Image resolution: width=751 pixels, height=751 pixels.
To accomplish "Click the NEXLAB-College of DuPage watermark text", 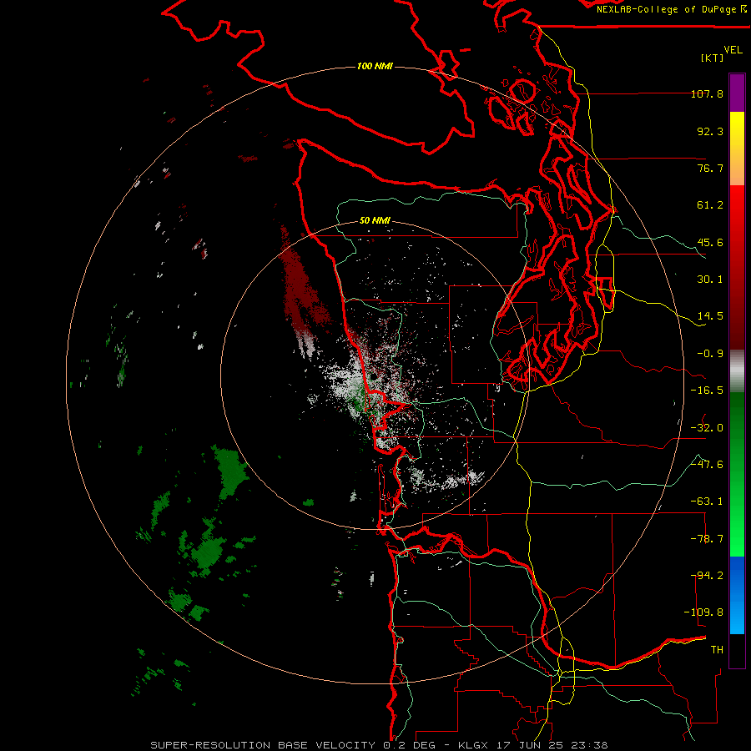I will click(x=671, y=9).
